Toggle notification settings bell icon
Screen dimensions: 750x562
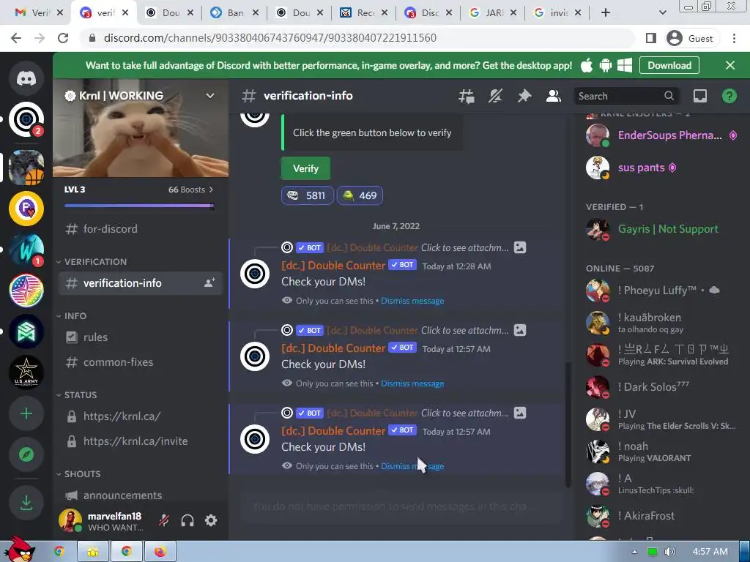[495, 96]
